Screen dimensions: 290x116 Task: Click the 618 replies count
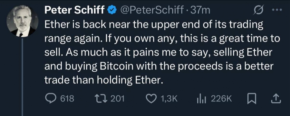pos(68,99)
